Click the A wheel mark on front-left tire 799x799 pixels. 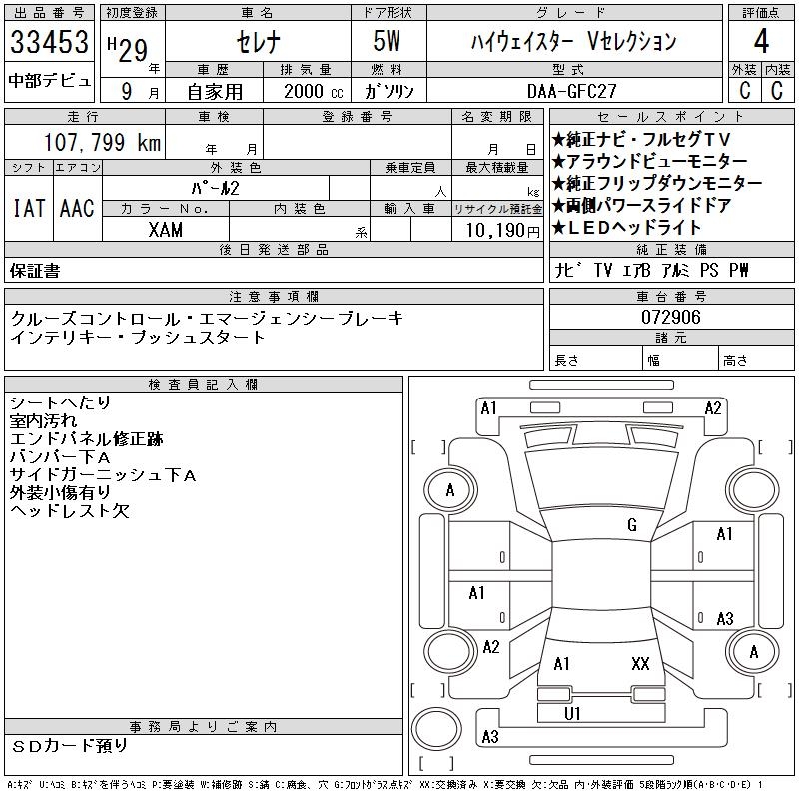coord(450,490)
